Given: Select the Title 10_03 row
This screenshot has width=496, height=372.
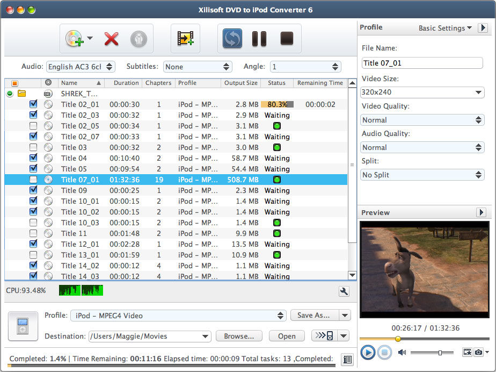Looking at the screenshot, I should coord(176,223).
